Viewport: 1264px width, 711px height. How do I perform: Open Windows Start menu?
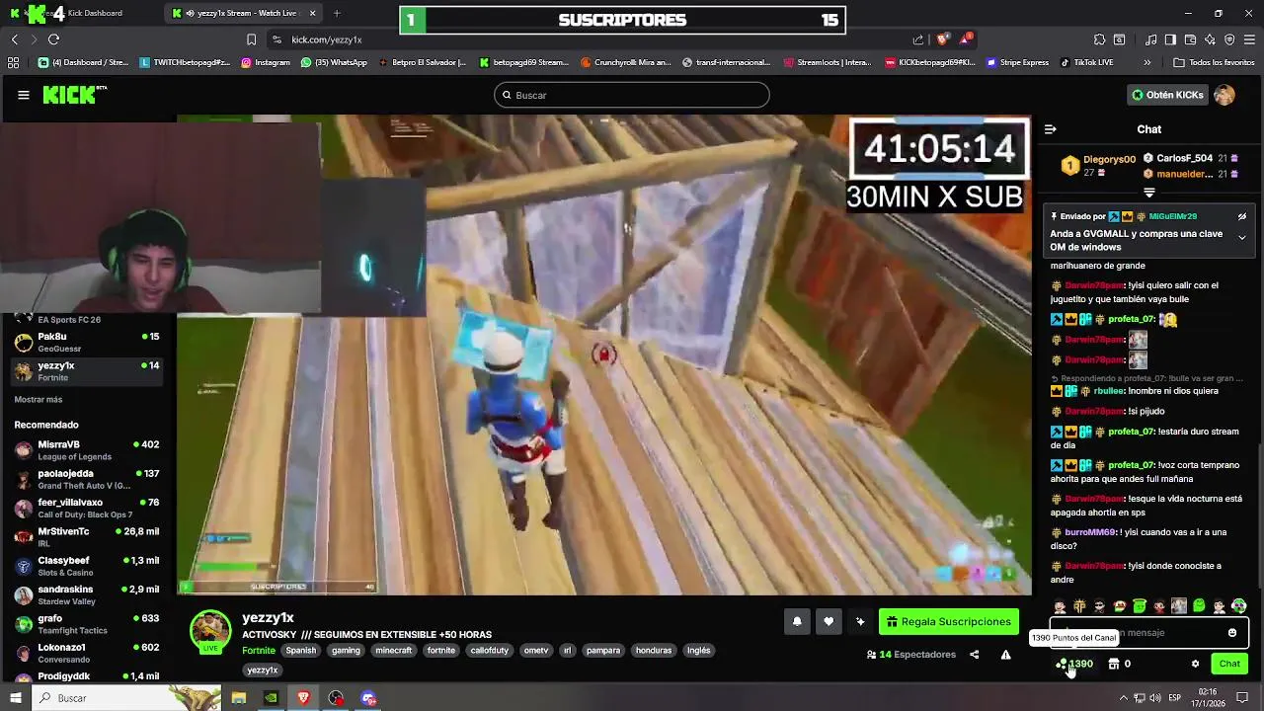click(x=15, y=698)
